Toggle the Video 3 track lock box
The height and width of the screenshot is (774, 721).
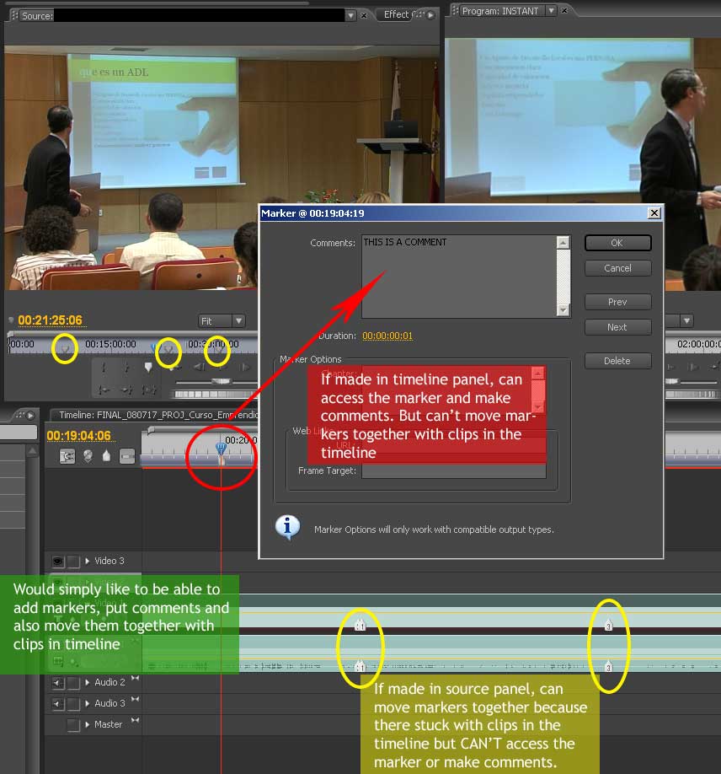(73, 562)
